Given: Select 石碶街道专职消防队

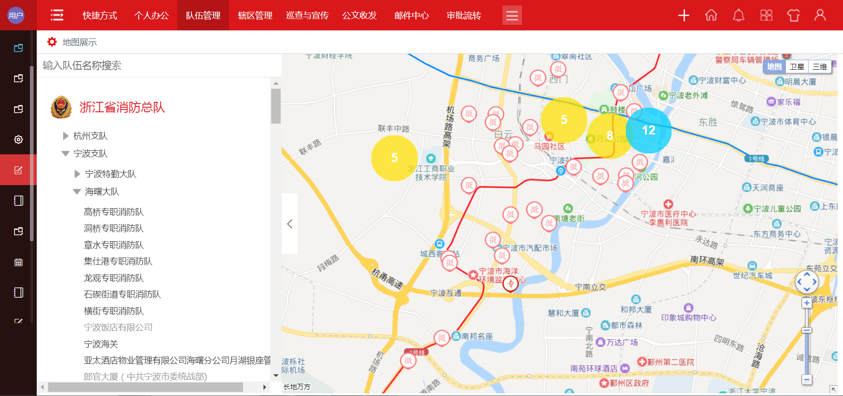Looking at the screenshot, I should point(122,295).
